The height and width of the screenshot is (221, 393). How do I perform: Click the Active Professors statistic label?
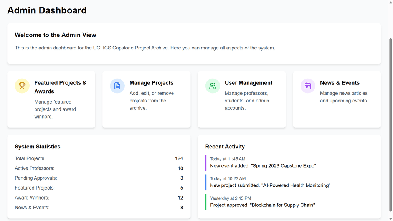click(x=35, y=168)
